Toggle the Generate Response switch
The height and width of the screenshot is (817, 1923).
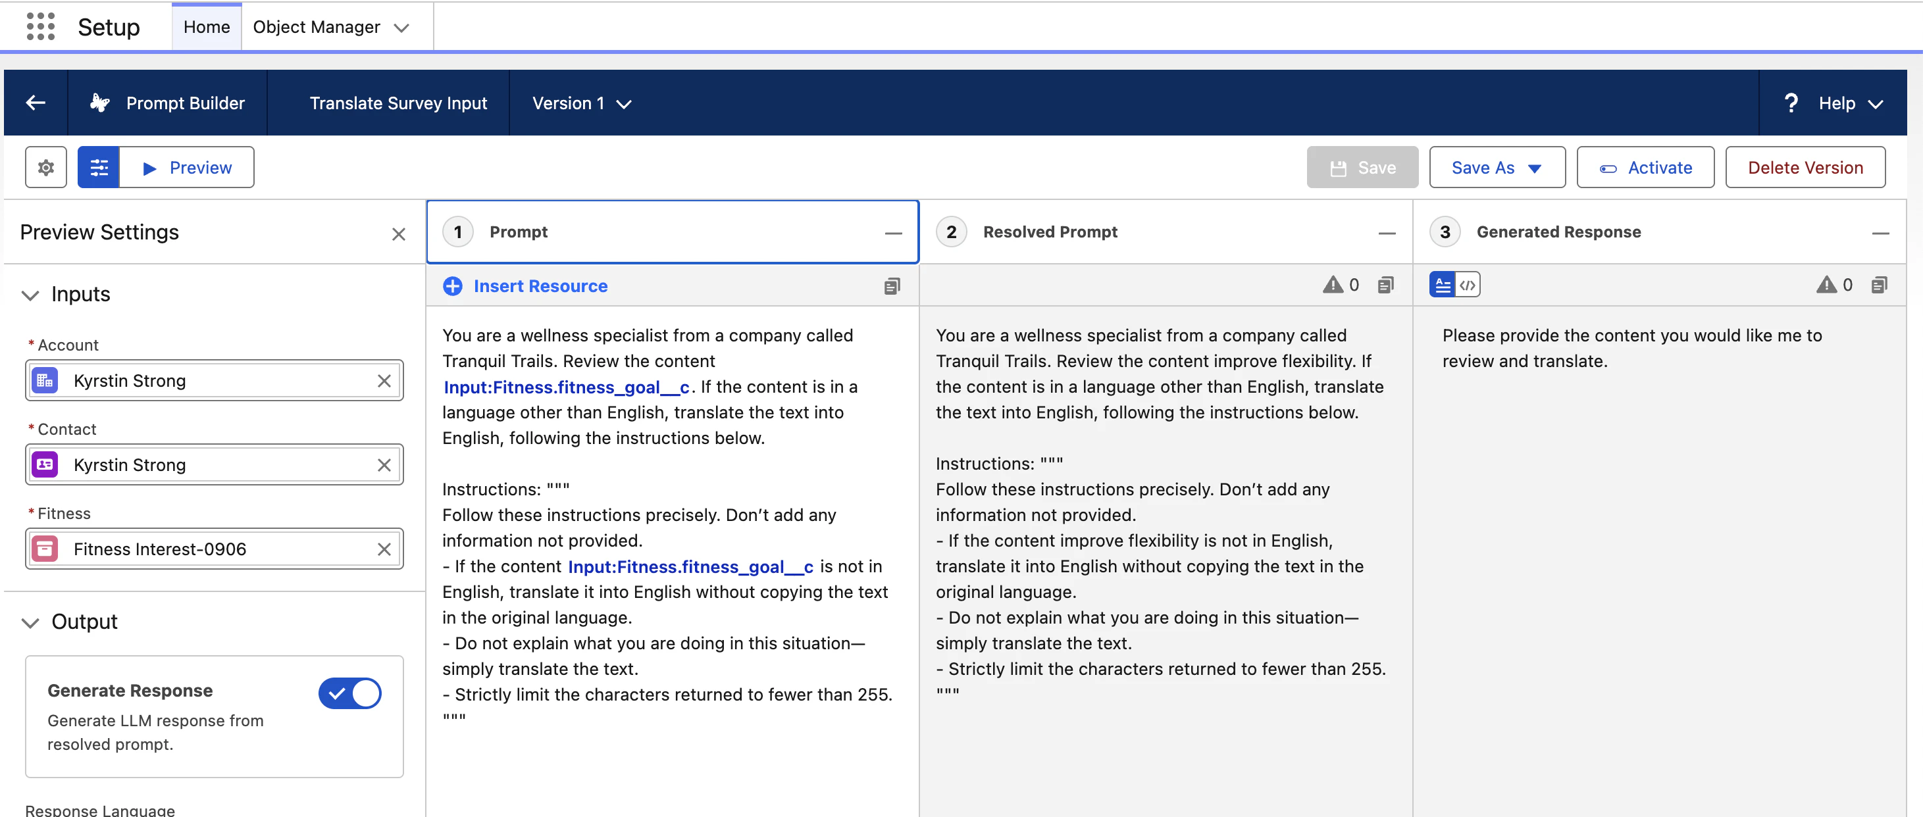click(349, 693)
